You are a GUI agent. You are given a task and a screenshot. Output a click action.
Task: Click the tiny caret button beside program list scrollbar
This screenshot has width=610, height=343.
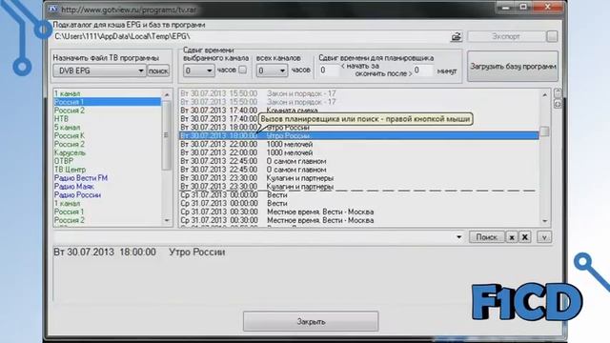click(557, 93)
